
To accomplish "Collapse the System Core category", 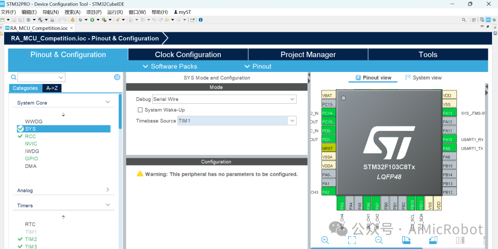I will pyautogui.click(x=107, y=102).
